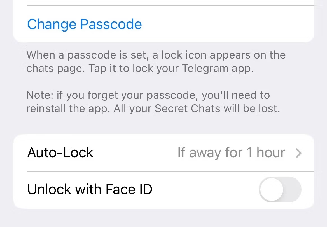Click the '1 hour' text in Auto-Lock
The image size is (327, 227).
click(265, 153)
